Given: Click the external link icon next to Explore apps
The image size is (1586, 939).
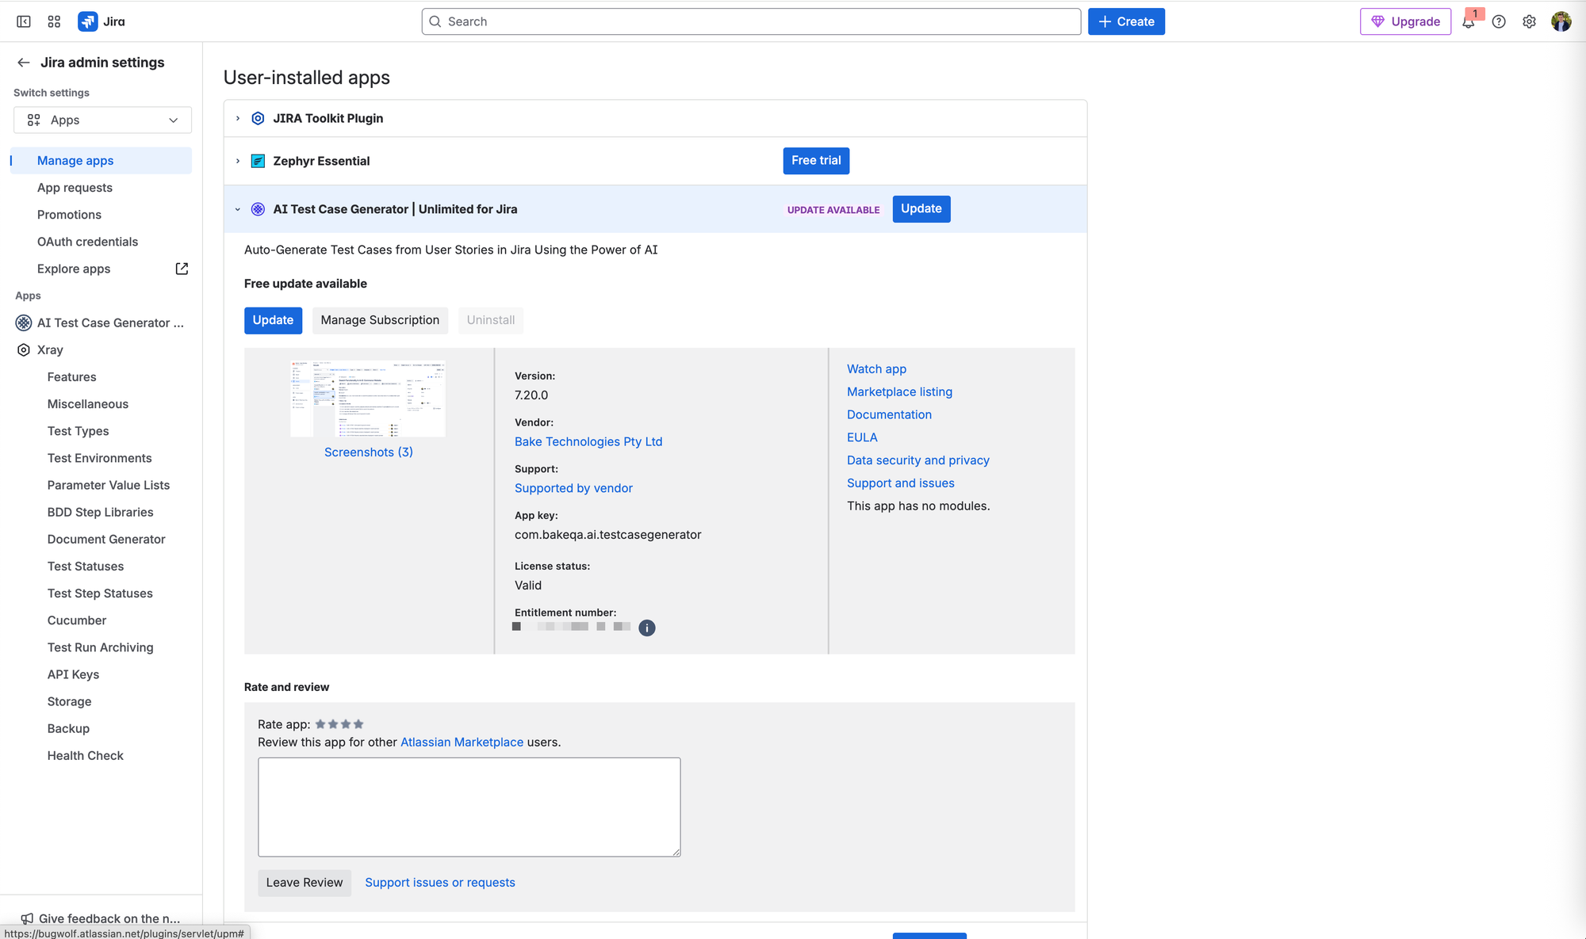Looking at the screenshot, I should [182, 269].
